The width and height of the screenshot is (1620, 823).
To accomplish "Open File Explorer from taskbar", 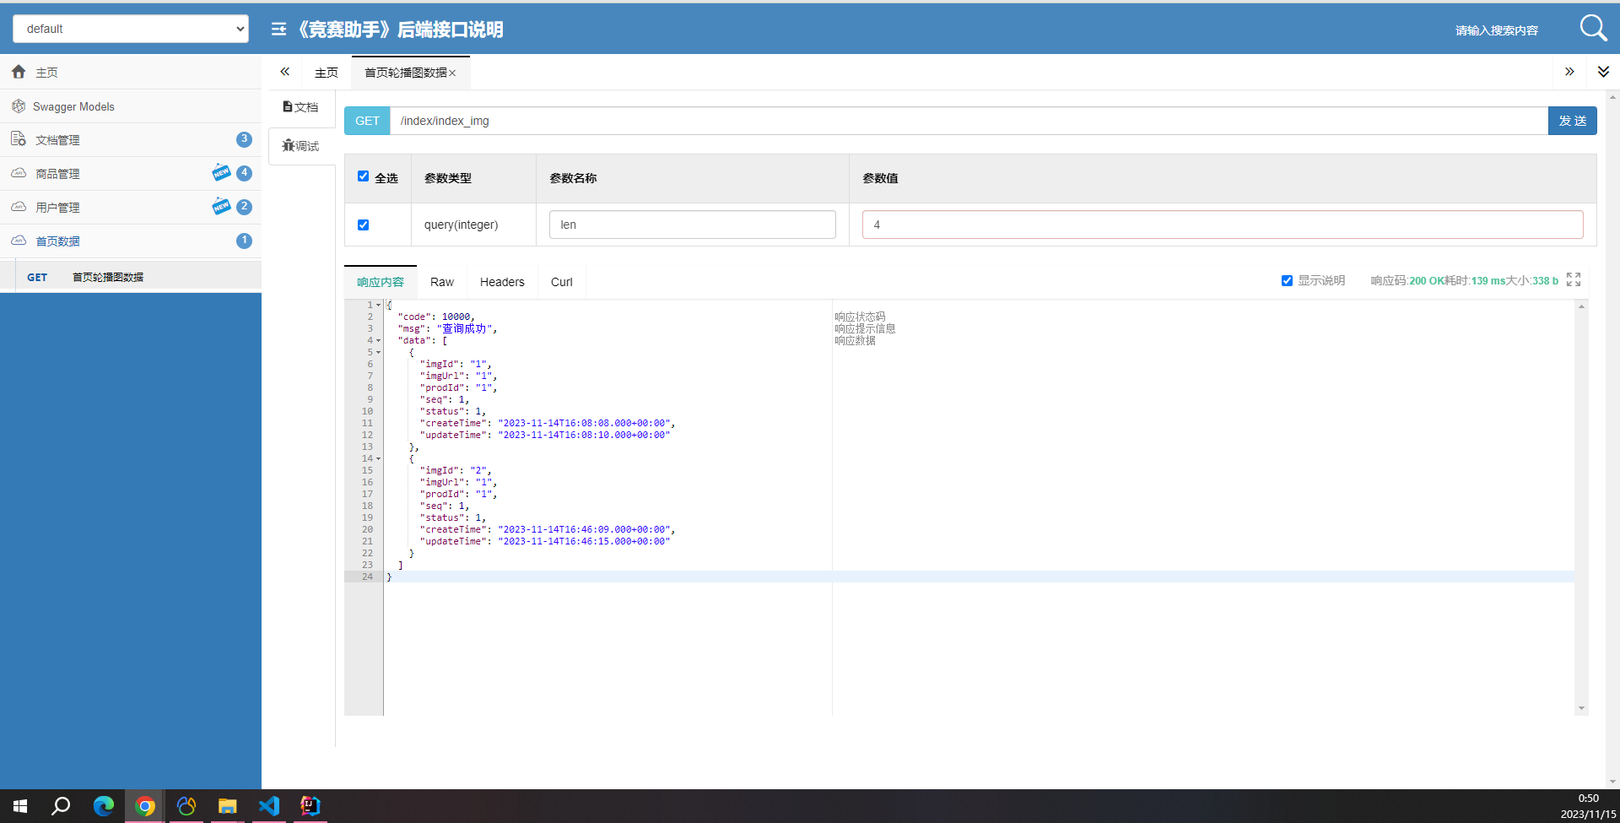I will [227, 806].
